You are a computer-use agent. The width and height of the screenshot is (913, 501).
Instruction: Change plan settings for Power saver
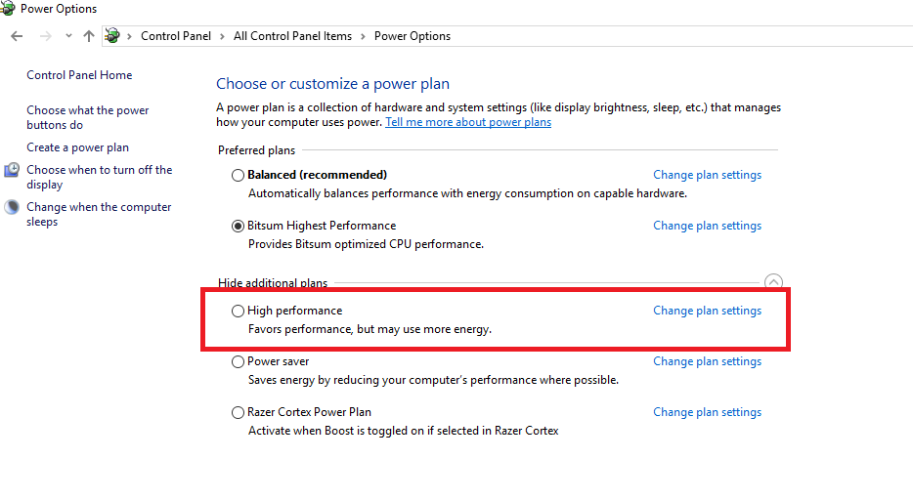[707, 361]
